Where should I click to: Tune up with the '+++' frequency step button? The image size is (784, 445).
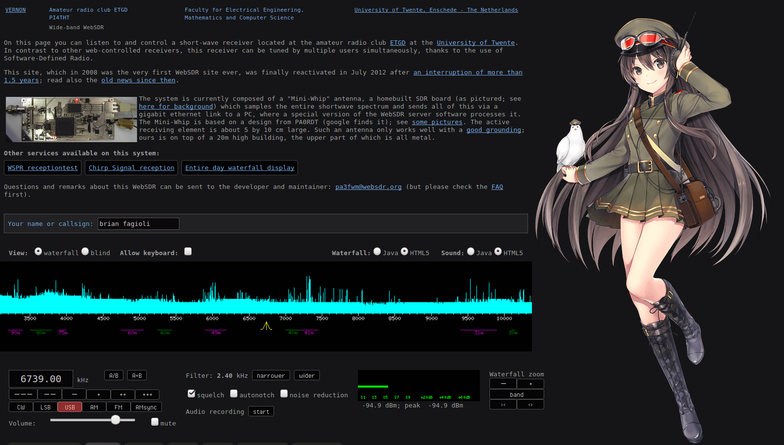coord(147,394)
